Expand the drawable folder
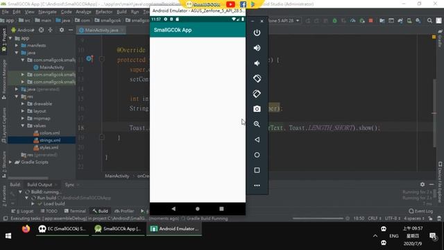The height and width of the screenshot is (250, 444). [23, 103]
